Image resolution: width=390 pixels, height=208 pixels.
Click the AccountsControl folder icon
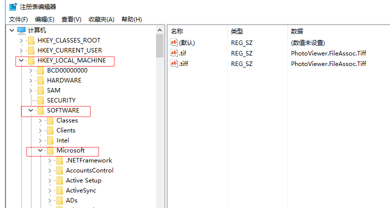tap(59, 170)
